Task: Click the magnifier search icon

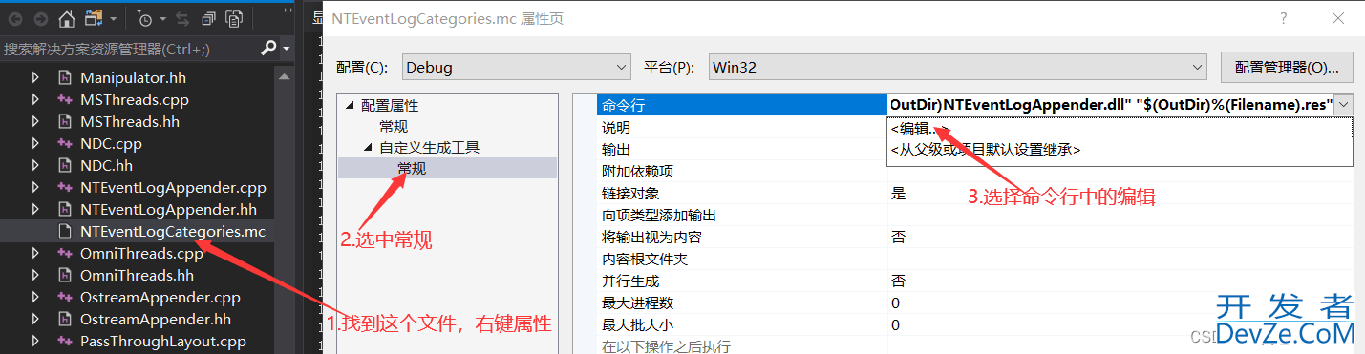Action: click(x=269, y=49)
